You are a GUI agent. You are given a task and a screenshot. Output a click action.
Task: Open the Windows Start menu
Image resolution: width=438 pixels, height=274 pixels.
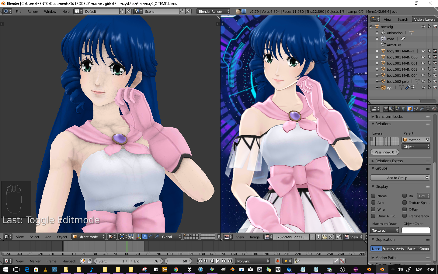(5, 269)
